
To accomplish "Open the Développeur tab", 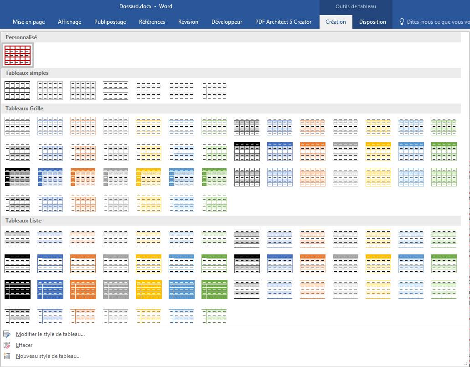I will pyautogui.click(x=227, y=22).
